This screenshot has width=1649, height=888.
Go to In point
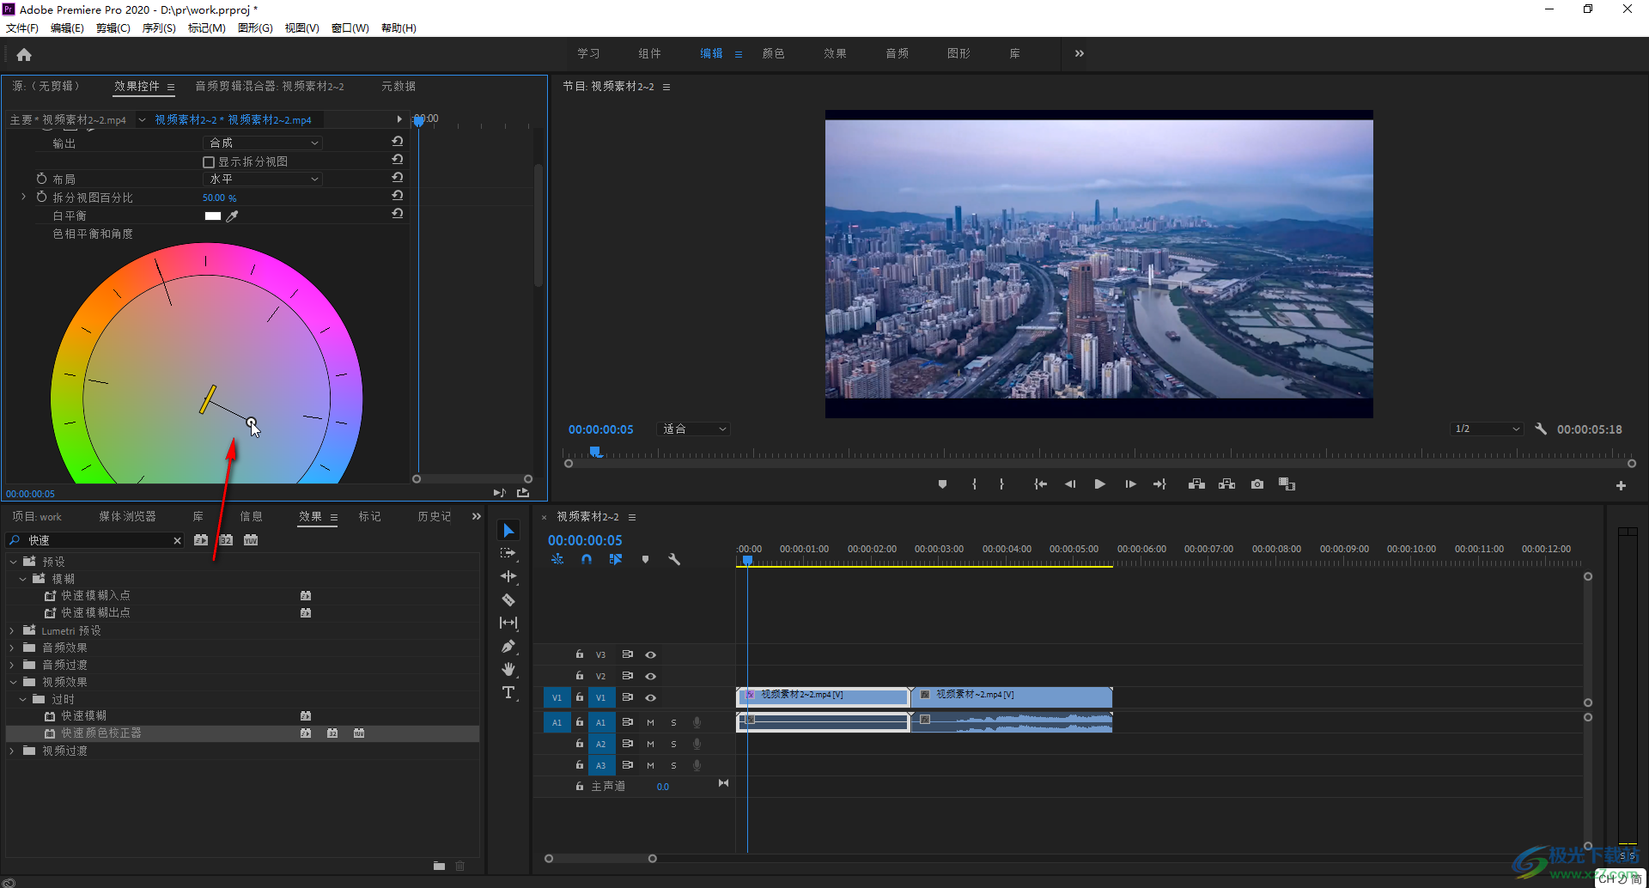coord(1040,484)
